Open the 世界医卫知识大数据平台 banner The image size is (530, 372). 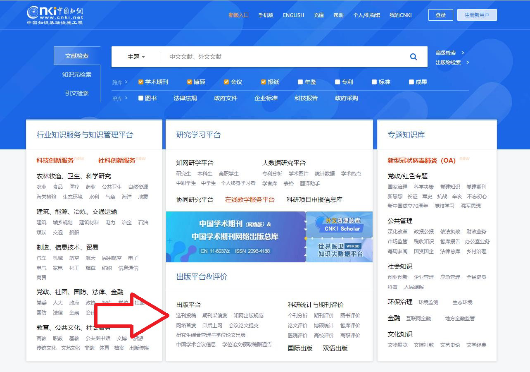340,250
